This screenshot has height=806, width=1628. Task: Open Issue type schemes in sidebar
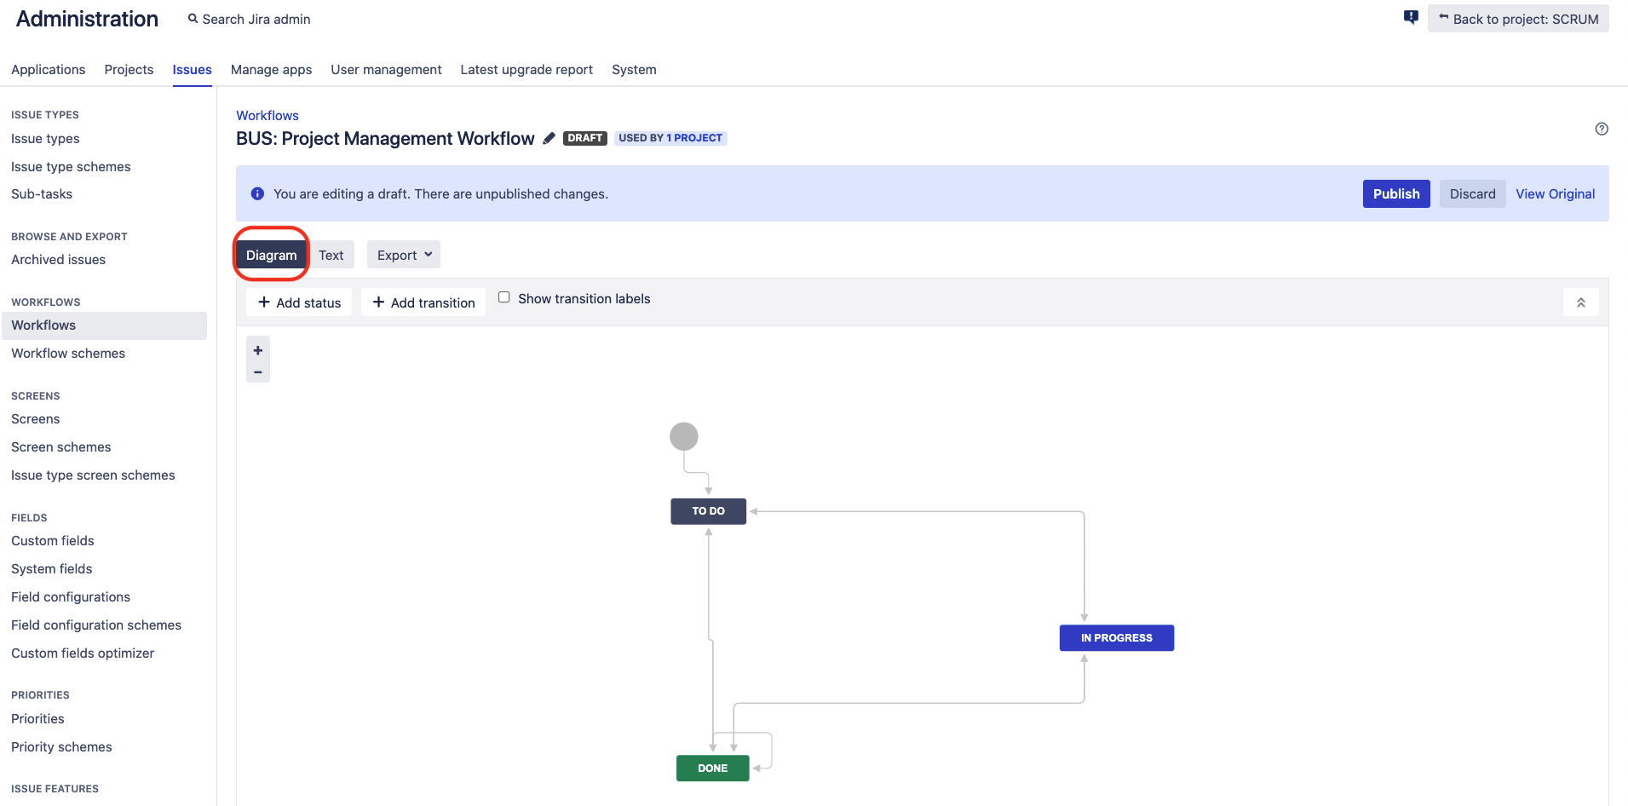coord(71,167)
